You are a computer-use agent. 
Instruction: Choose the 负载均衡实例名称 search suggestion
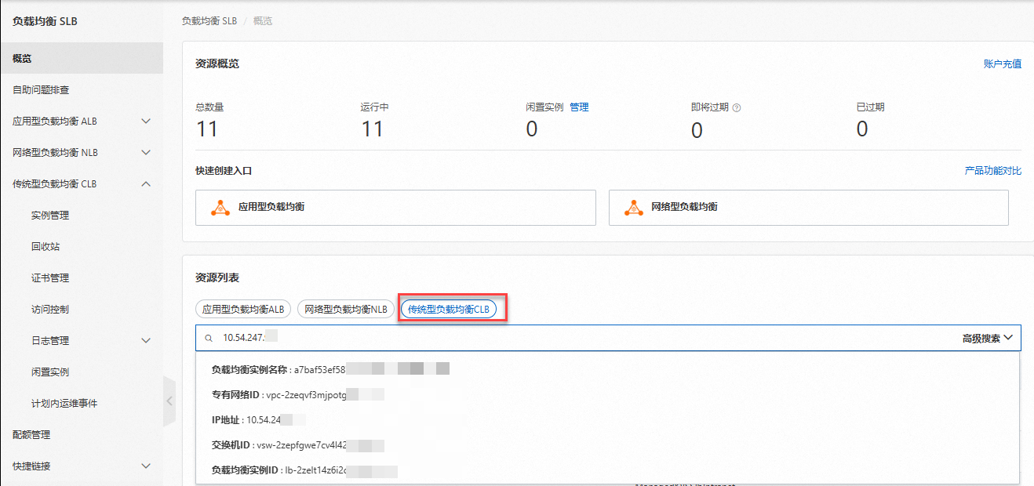tap(608, 368)
